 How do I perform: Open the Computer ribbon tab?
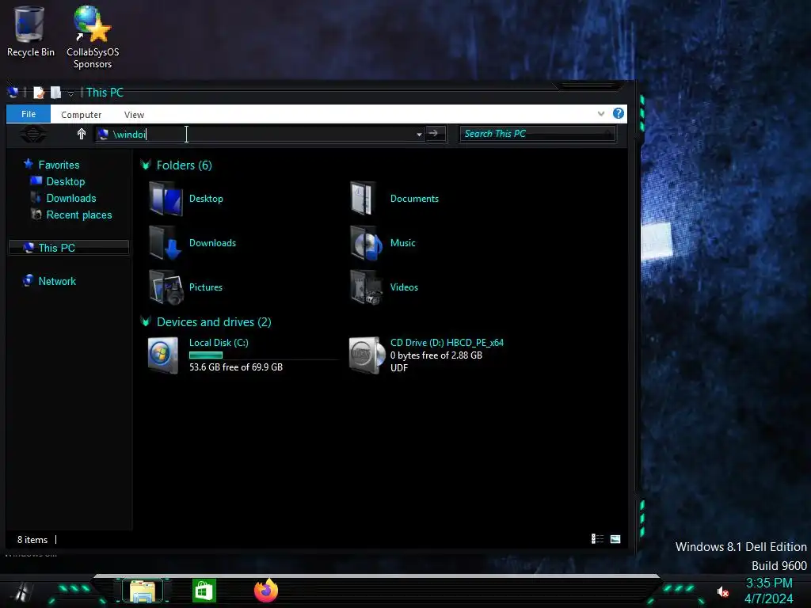coord(82,115)
